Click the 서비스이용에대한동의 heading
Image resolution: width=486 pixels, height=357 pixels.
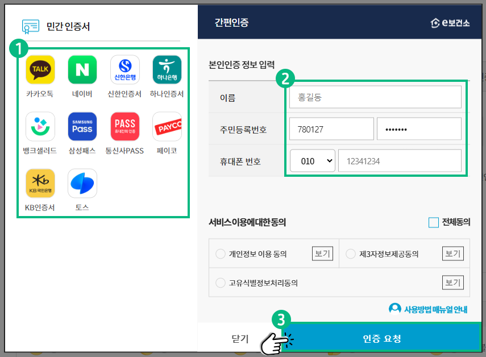tap(247, 222)
